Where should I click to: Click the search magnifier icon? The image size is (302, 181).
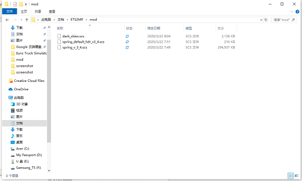[293, 20]
